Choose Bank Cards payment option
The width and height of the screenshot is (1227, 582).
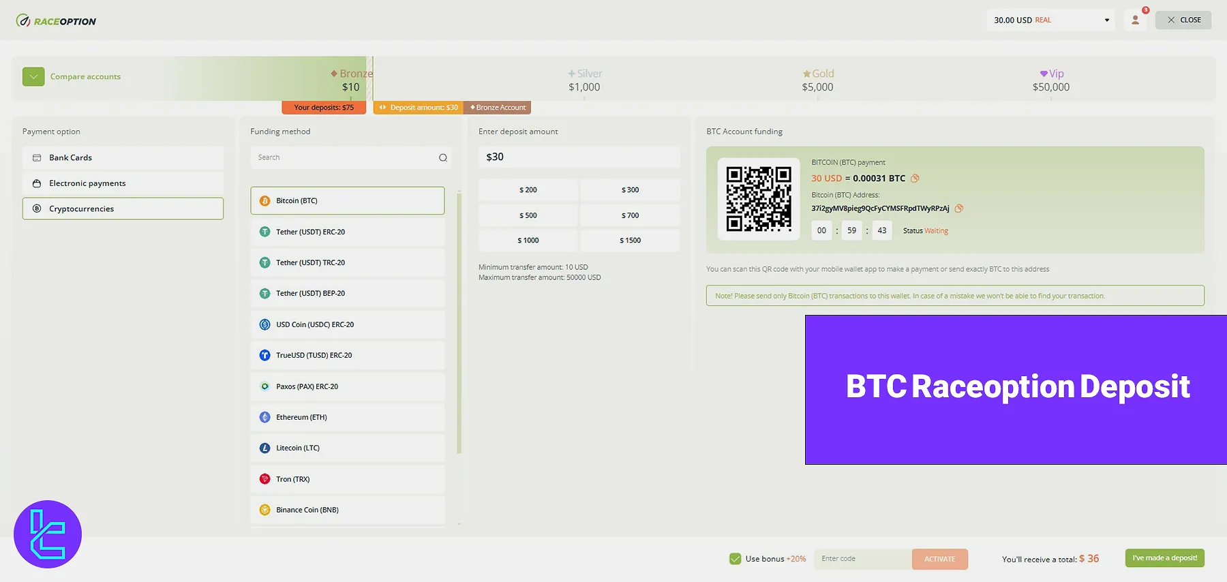tap(123, 157)
